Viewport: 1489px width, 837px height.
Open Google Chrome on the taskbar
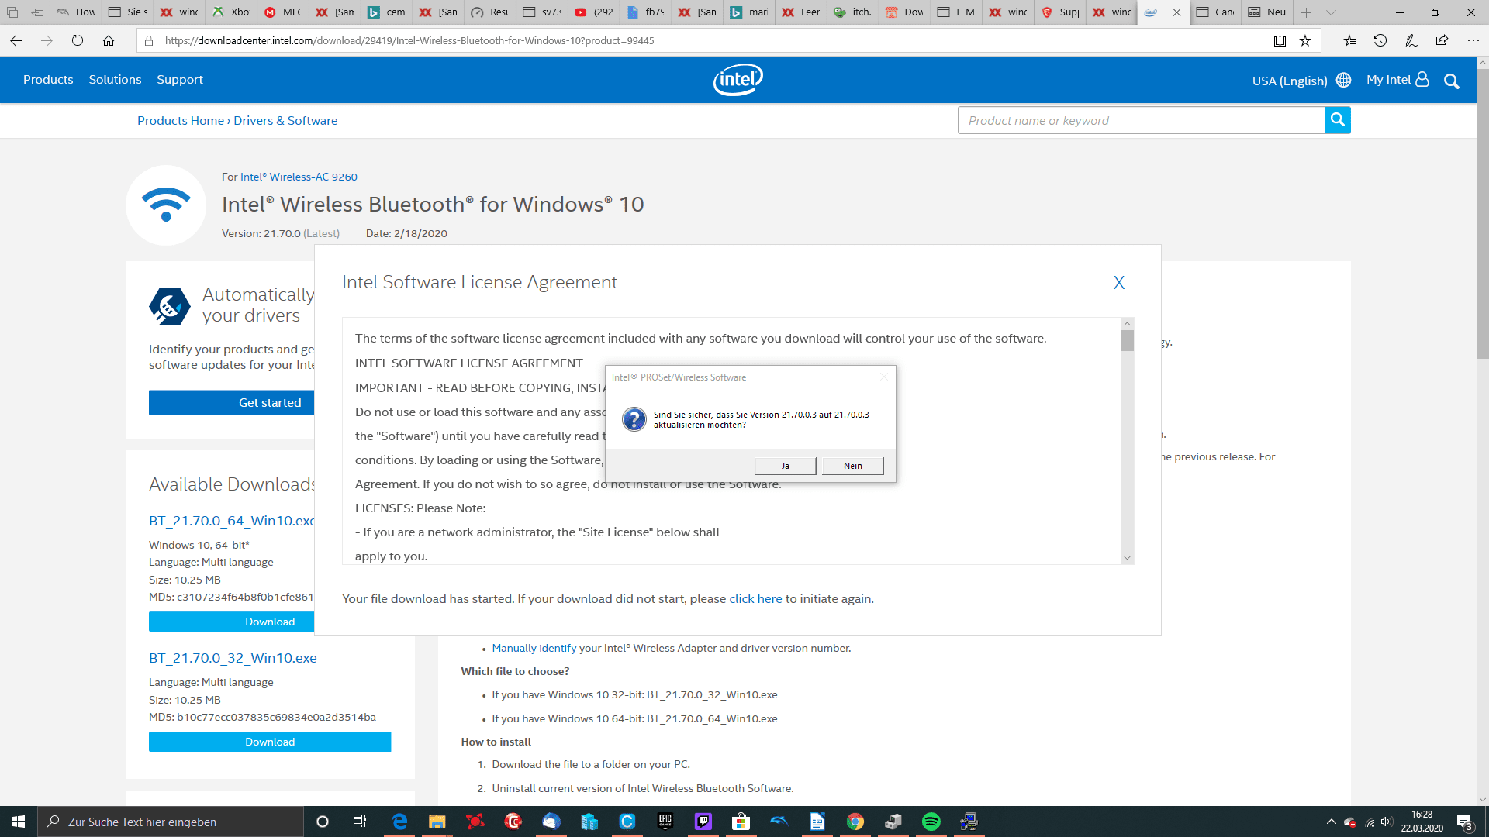(855, 821)
